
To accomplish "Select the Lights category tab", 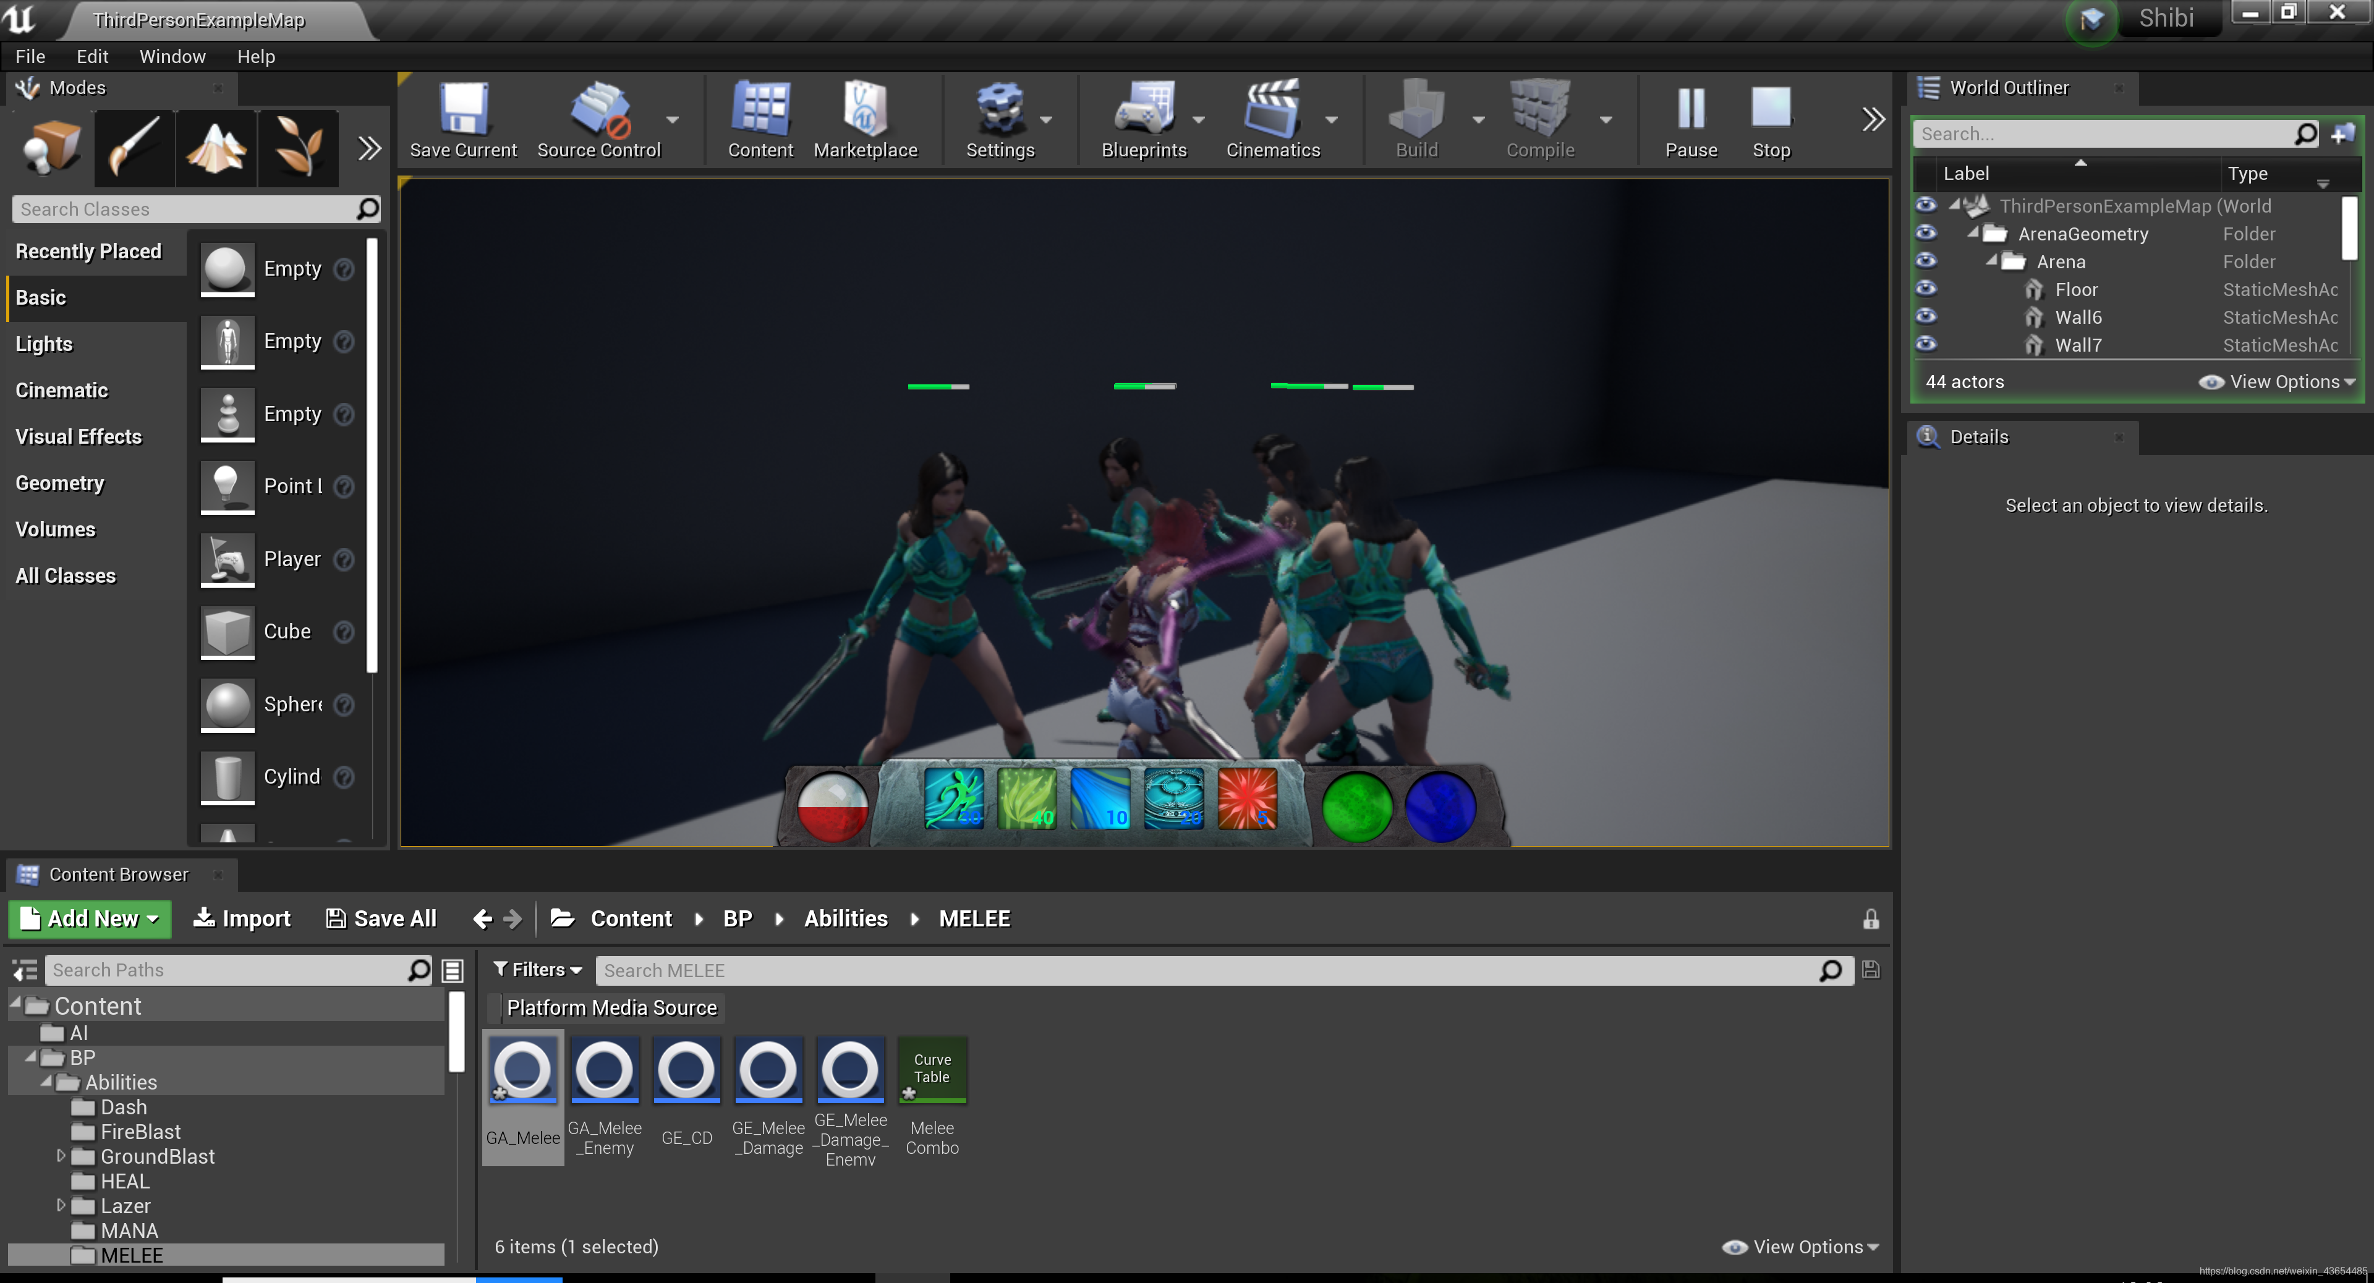I will coord(45,344).
